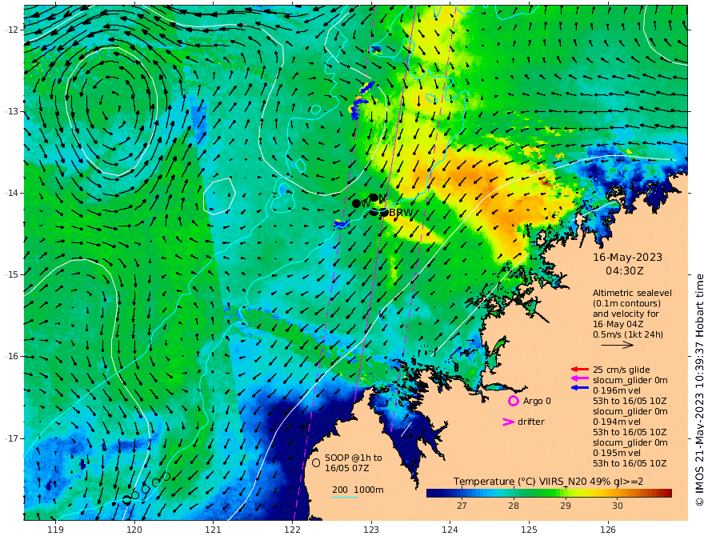The image size is (704, 544).
Task: Click longitude axis label 125
Action: [530, 530]
